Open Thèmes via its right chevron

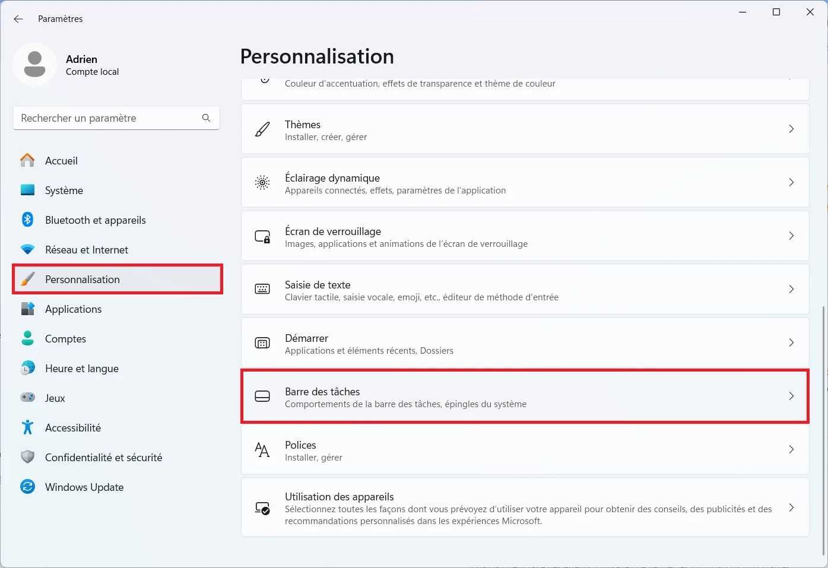point(791,129)
